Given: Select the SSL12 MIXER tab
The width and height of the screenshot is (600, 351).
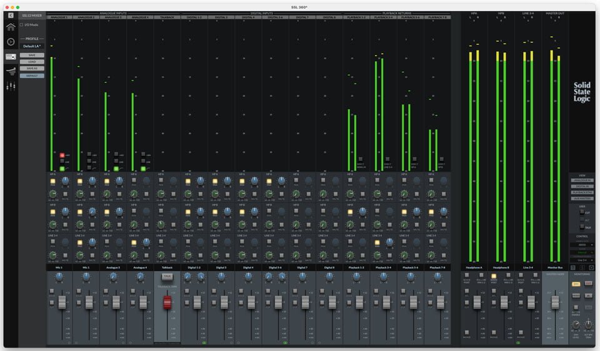Looking at the screenshot, I should pos(32,16).
